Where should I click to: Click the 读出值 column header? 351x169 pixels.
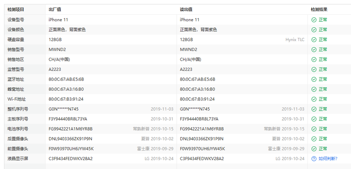(x=186, y=10)
